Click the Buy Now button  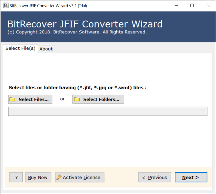click(x=38, y=177)
